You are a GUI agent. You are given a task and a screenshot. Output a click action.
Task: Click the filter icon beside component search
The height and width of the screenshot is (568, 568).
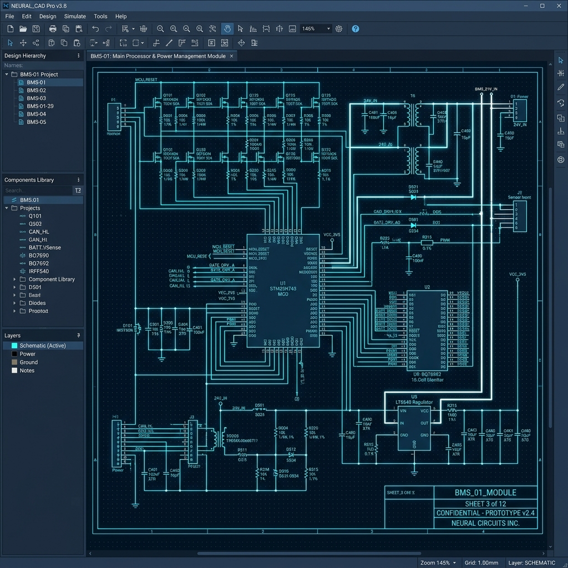[x=78, y=190]
